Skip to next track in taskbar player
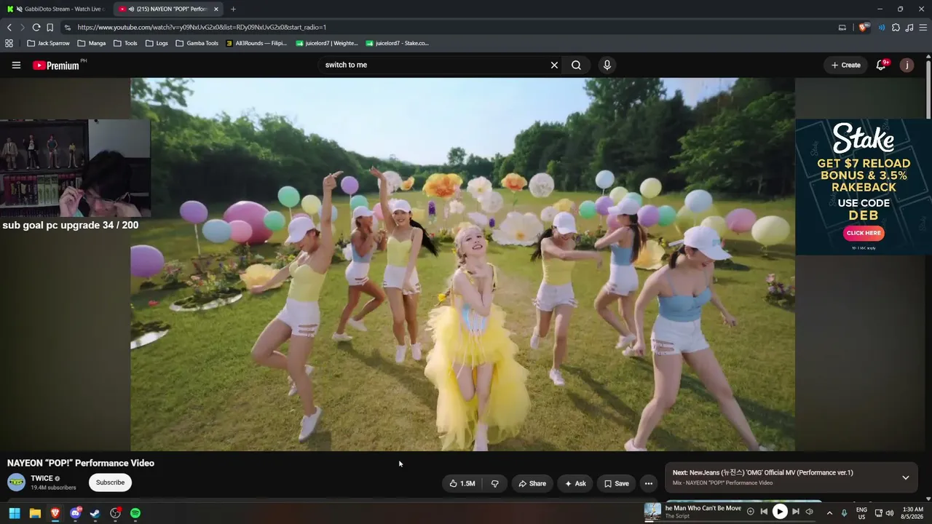 click(796, 512)
